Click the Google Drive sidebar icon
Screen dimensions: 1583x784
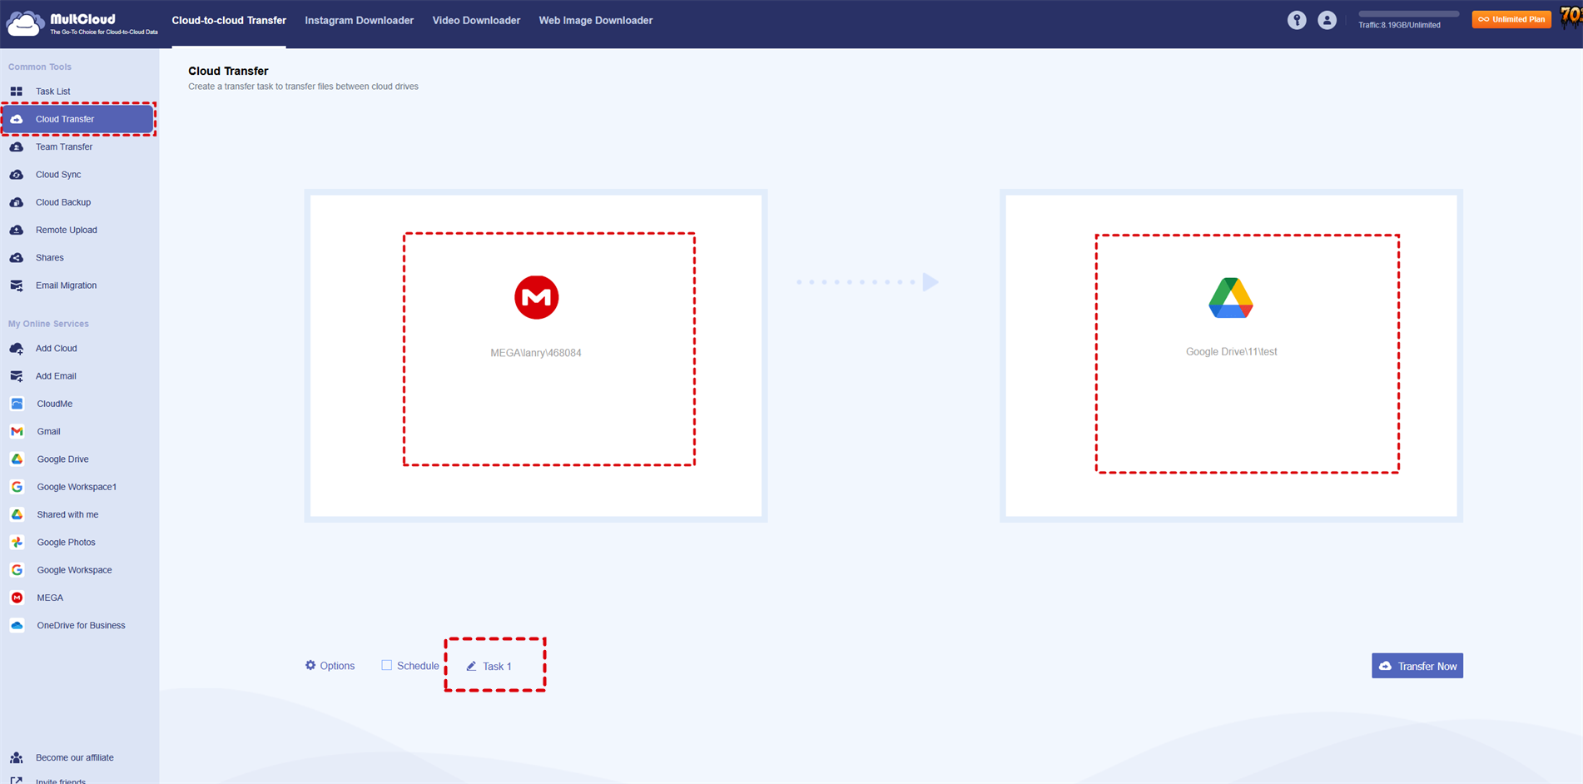(17, 459)
